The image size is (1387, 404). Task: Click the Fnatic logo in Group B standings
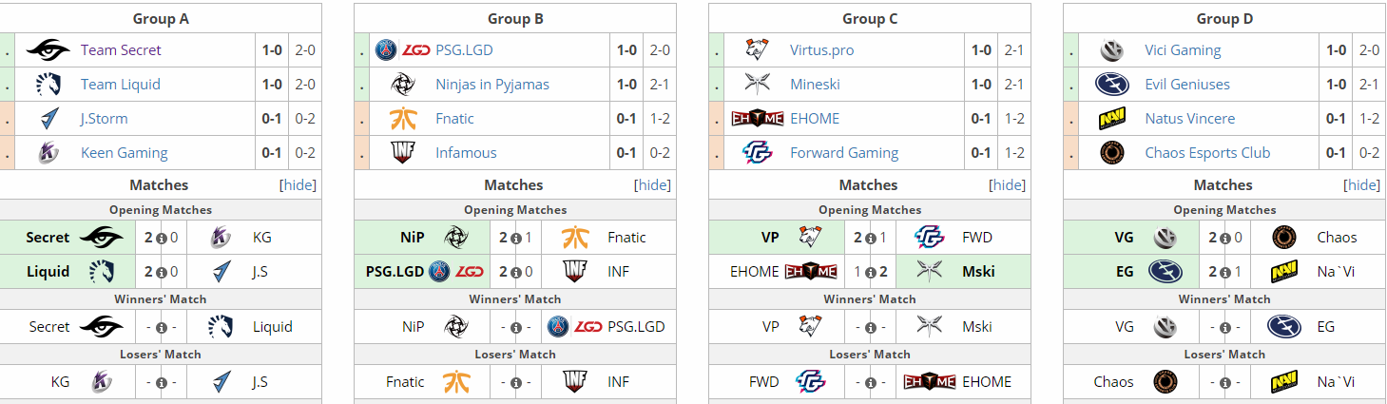coord(402,119)
